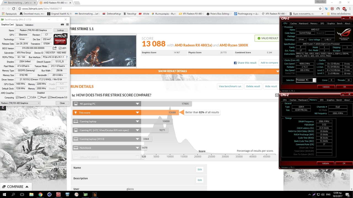The height and width of the screenshot is (198, 353).
Task: Open the GPU-Z hamburger menu icon
Action: 67,25
